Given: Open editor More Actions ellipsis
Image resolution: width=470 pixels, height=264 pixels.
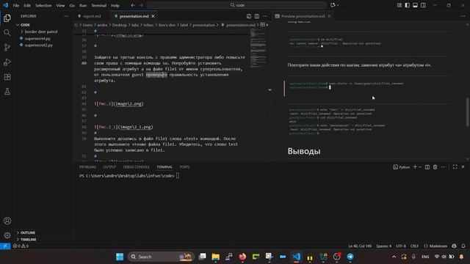Looking at the screenshot, I should (x=264, y=16).
